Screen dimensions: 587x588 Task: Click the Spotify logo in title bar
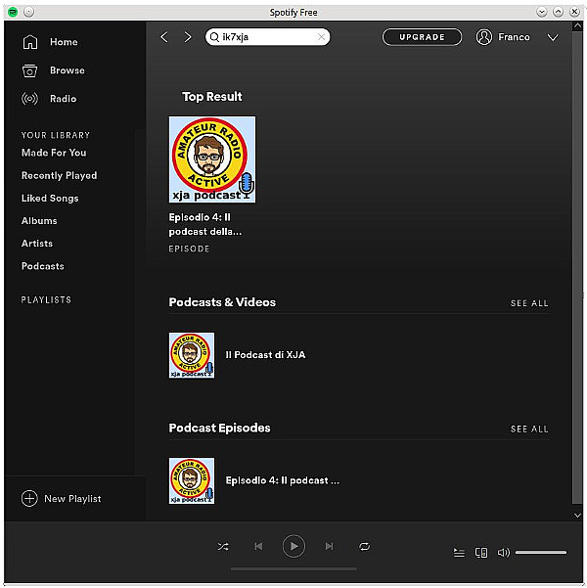click(13, 12)
